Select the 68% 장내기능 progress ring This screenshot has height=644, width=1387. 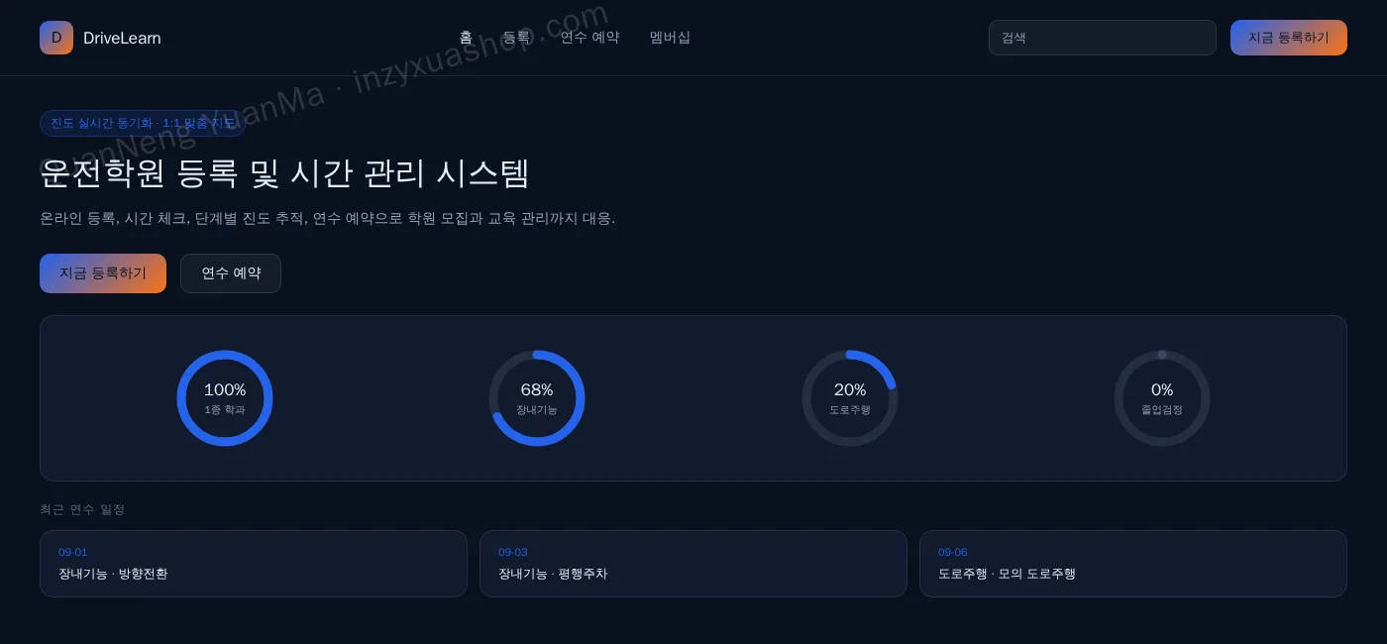tap(537, 398)
